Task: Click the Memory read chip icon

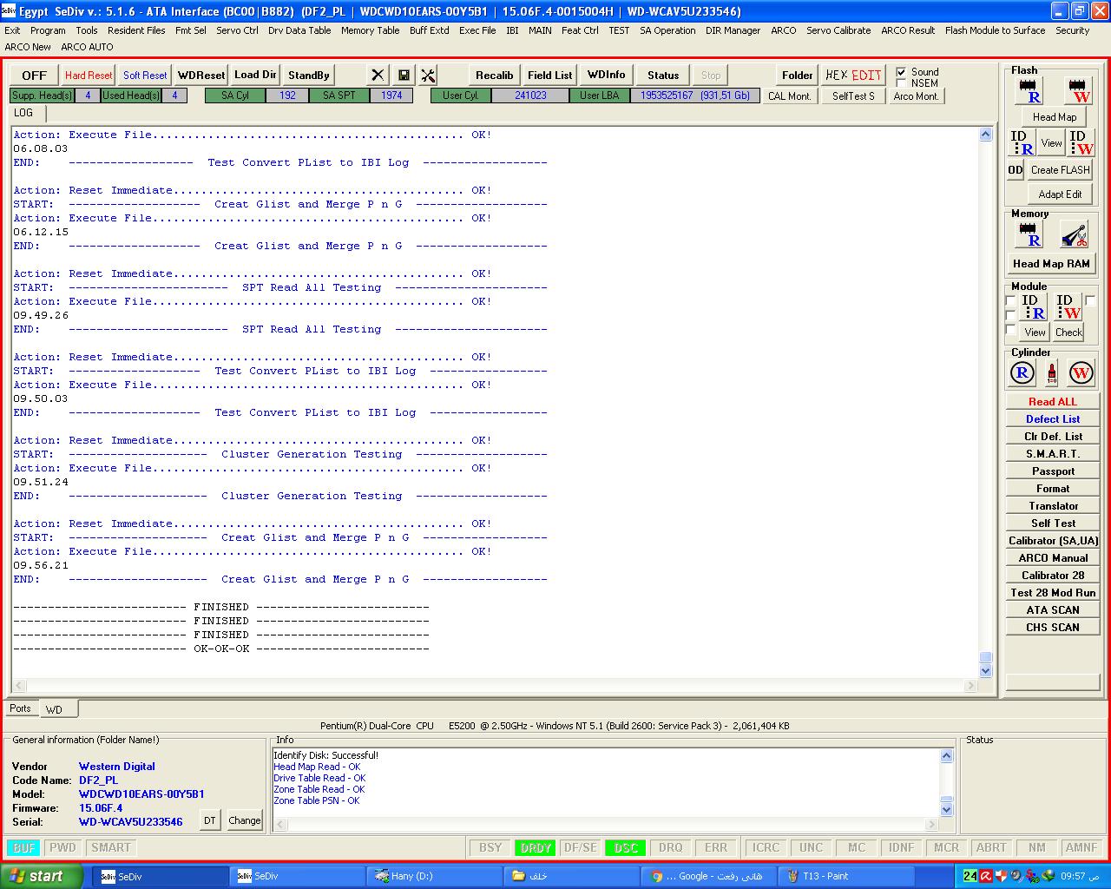Action: click(1029, 234)
